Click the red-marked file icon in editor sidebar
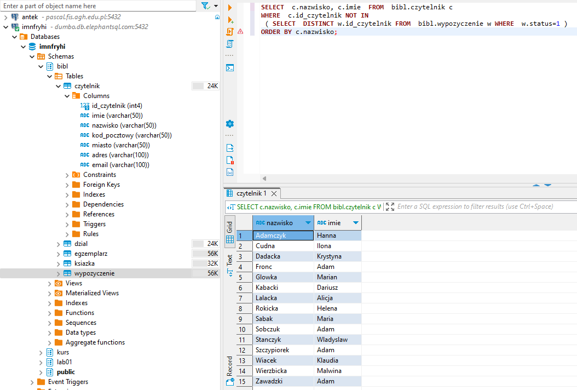Viewport: 577px width, 390px height. (230, 160)
